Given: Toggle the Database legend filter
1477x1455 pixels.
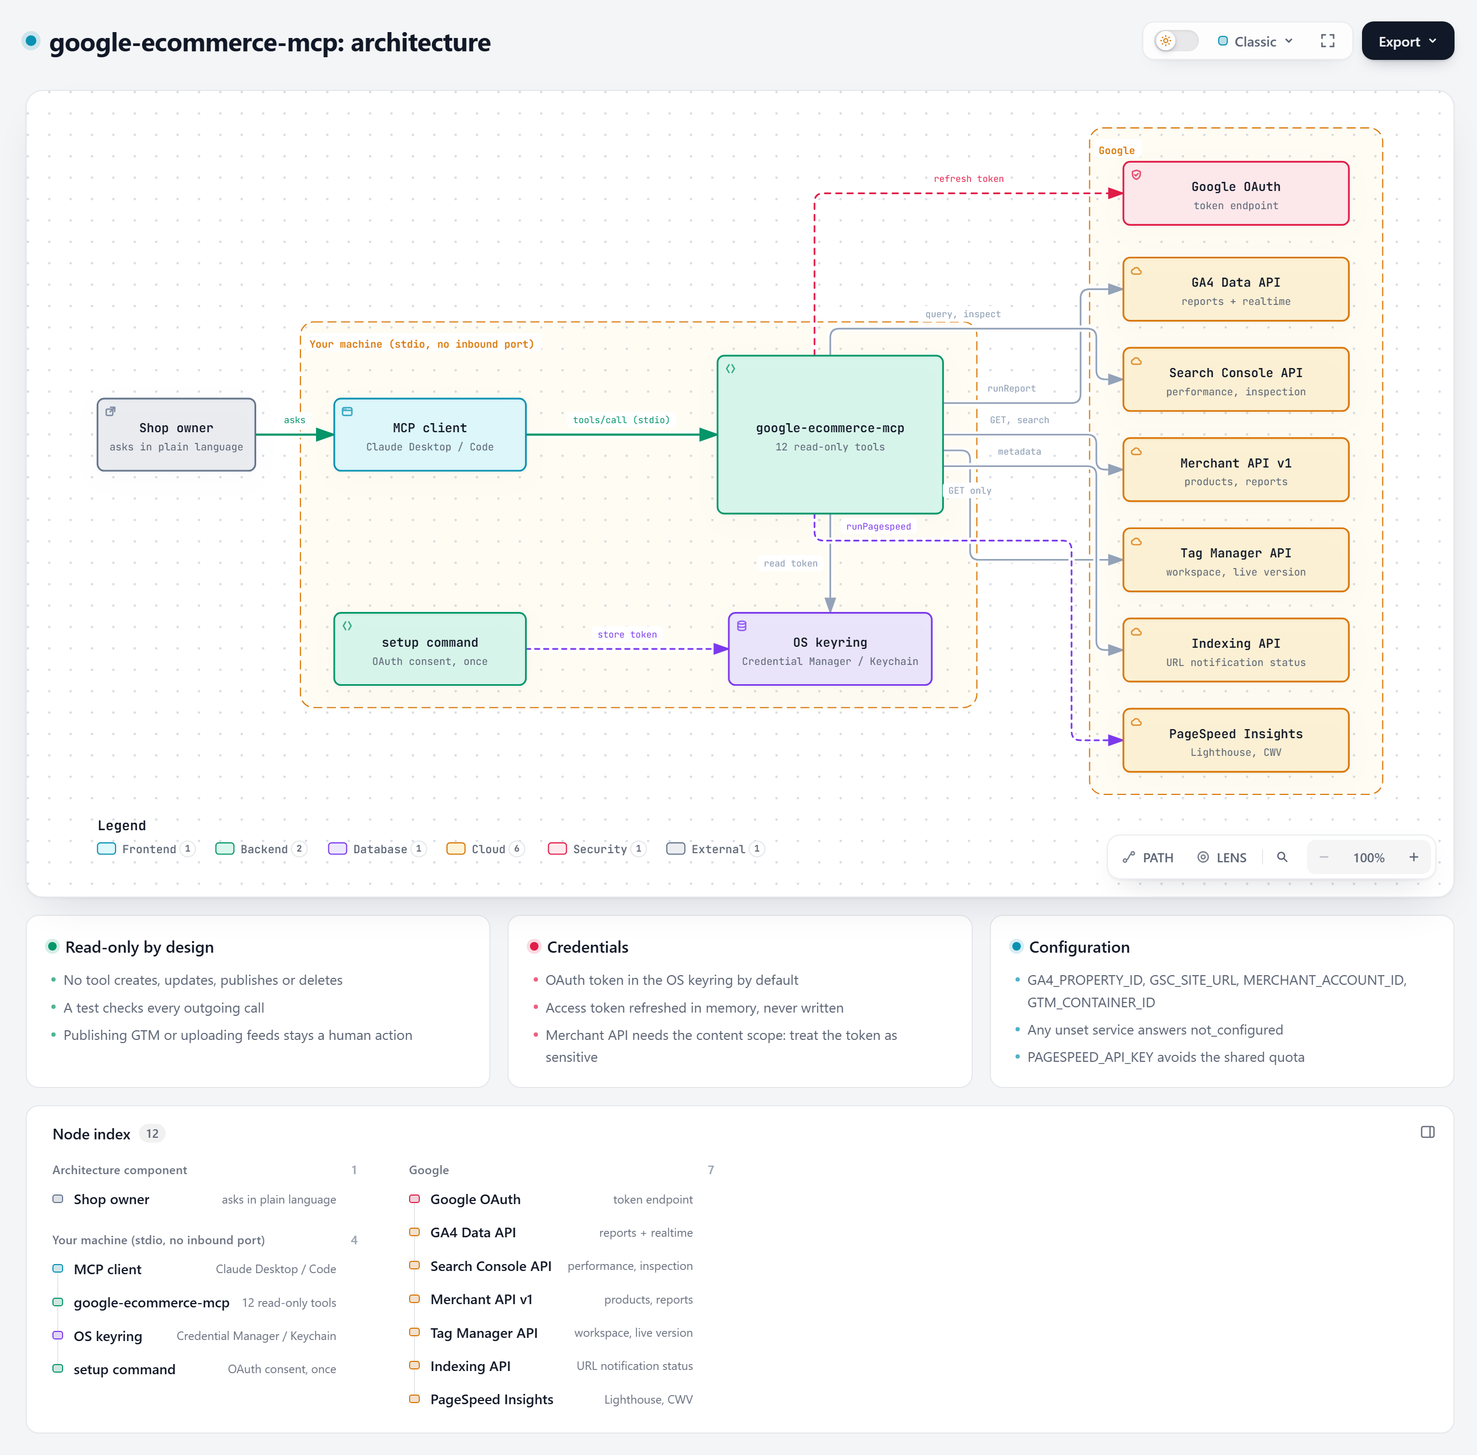Looking at the screenshot, I should 376,849.
